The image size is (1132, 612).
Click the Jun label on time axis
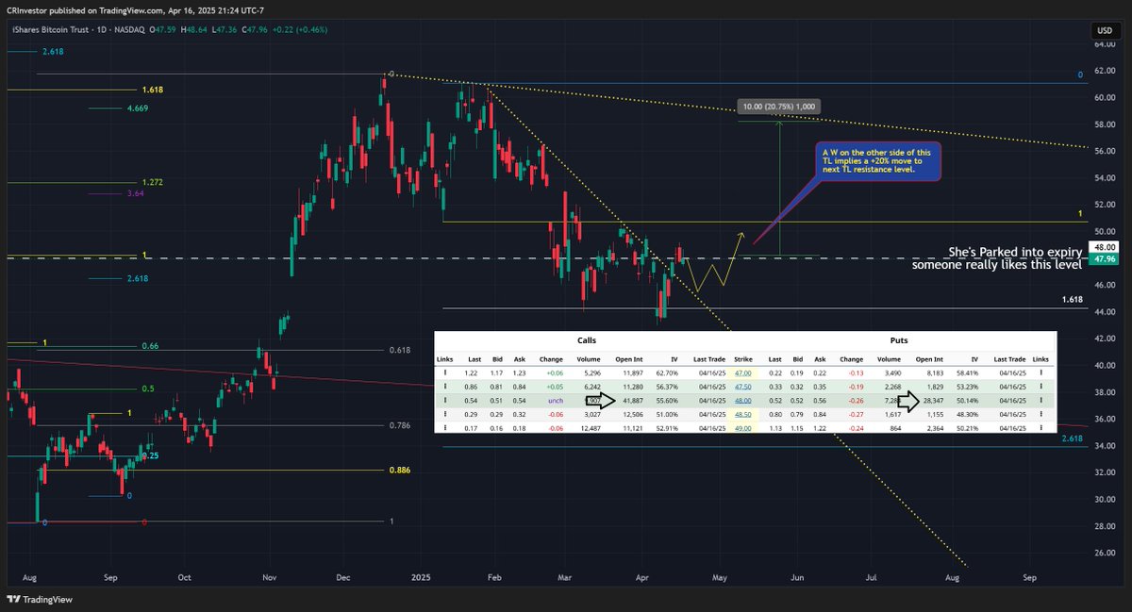(797, 576)
